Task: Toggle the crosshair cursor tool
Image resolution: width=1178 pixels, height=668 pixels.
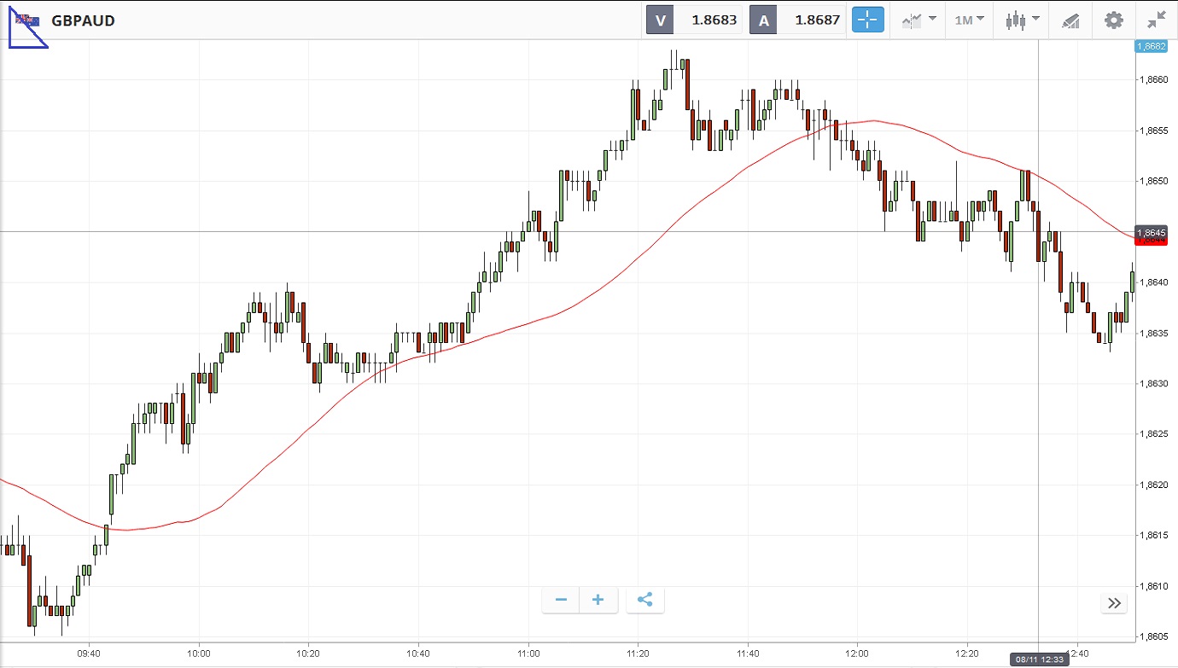Action: tap(868, 20)
